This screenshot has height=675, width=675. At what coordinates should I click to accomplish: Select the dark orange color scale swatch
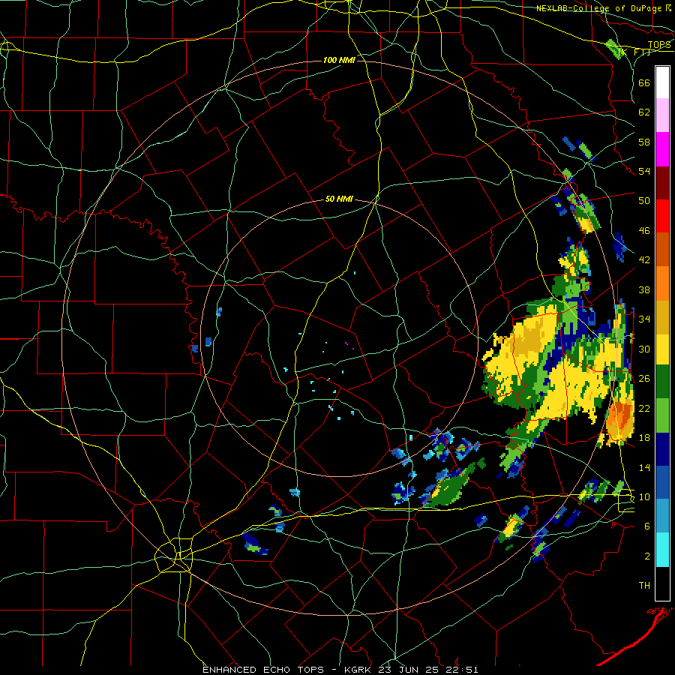click(x=662, y=250)
